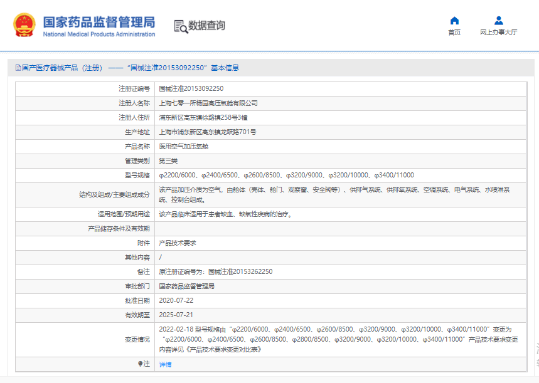
Task: Click the 型号规格 row label
Action: coord(137,175)
